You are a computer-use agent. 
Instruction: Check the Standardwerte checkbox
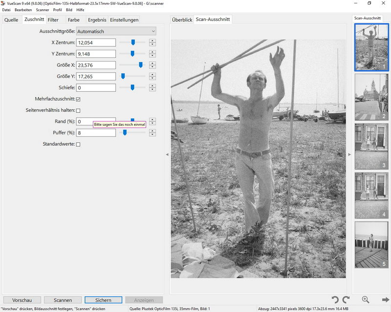tap(78, 144)
